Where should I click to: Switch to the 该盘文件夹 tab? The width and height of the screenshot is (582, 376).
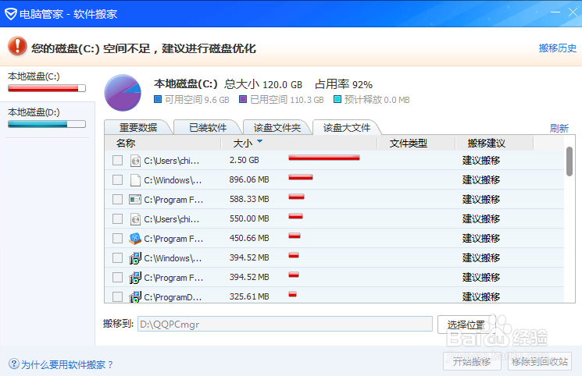[x=277, y=128]
